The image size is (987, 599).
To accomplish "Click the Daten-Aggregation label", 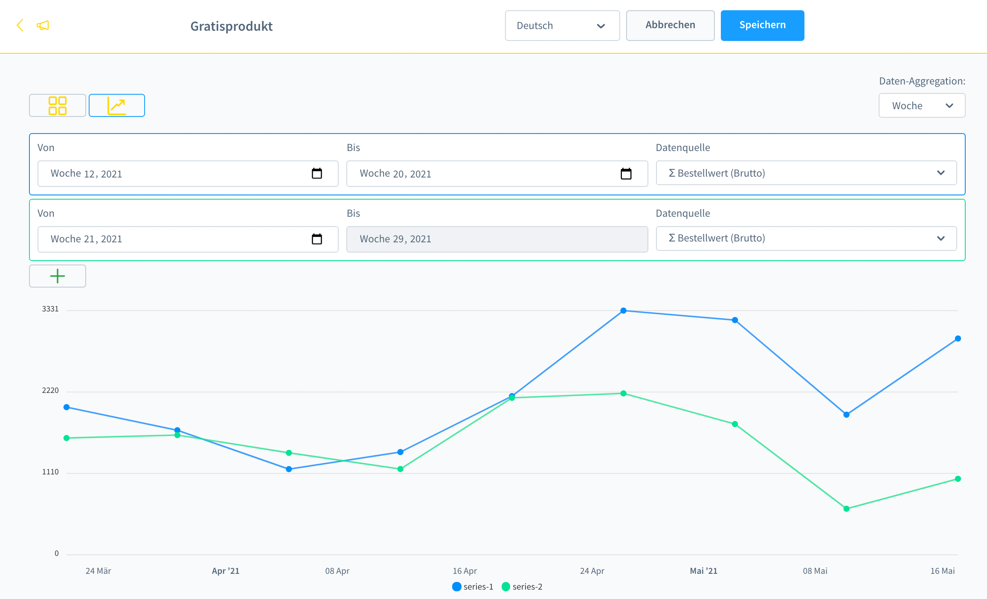I will [x=922, y=81].
